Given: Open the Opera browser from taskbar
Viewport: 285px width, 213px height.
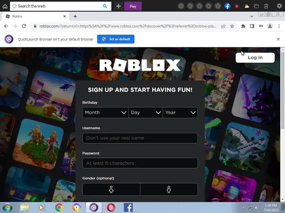Looking at the screenshot, I should tap(111, 207).
